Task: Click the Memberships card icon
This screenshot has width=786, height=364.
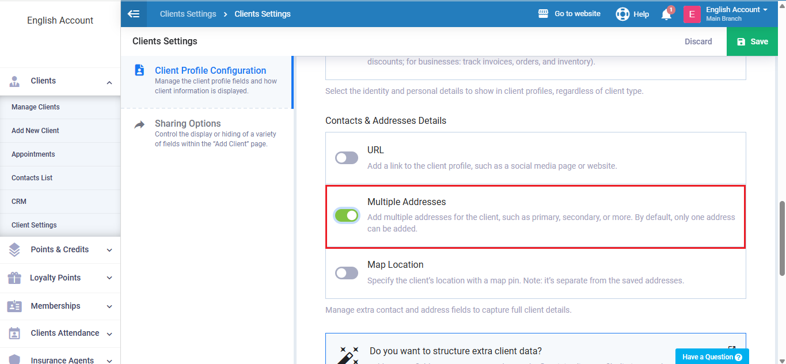Action: [14, 306]
